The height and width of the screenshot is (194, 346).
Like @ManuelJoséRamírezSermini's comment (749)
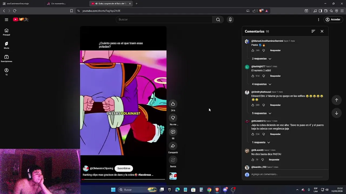coord(253,51)
